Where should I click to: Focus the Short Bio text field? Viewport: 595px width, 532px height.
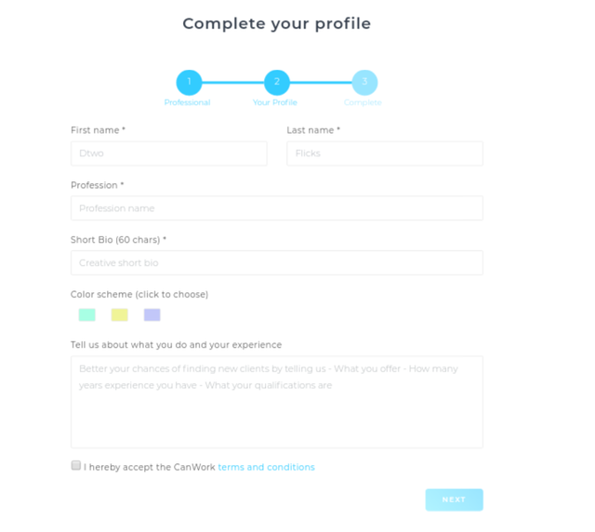coord(276,263)
